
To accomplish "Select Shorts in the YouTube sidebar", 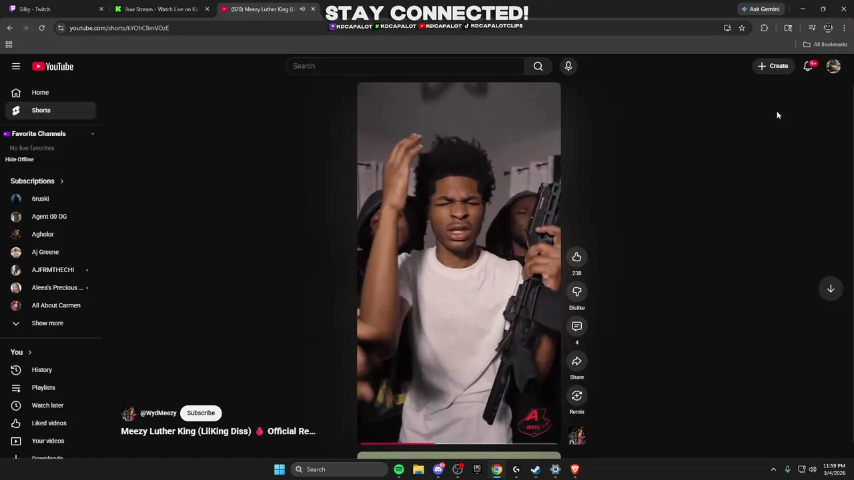I will (51, 111).
